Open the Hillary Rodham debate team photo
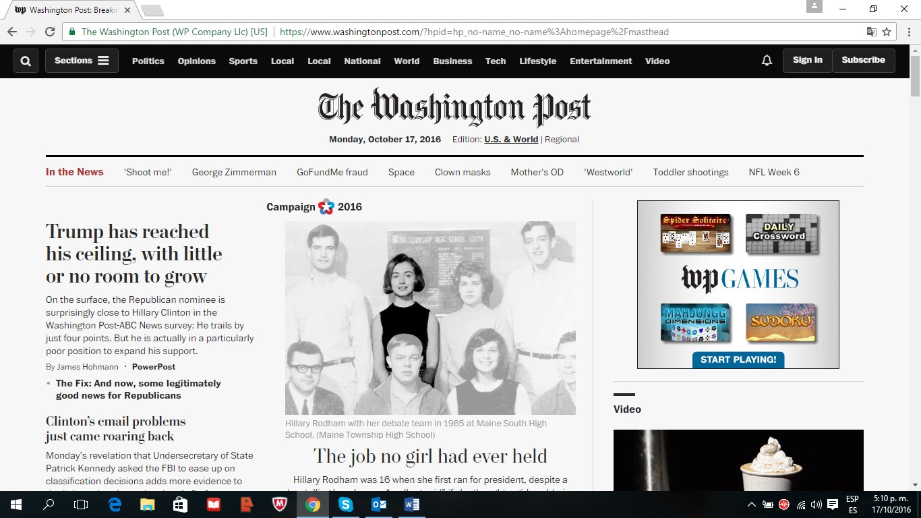The image size is (921, 518). click(x=430, y=318)
